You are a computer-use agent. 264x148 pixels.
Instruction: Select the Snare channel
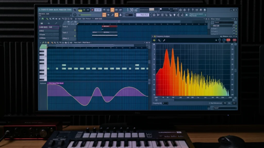coord(49,34)
